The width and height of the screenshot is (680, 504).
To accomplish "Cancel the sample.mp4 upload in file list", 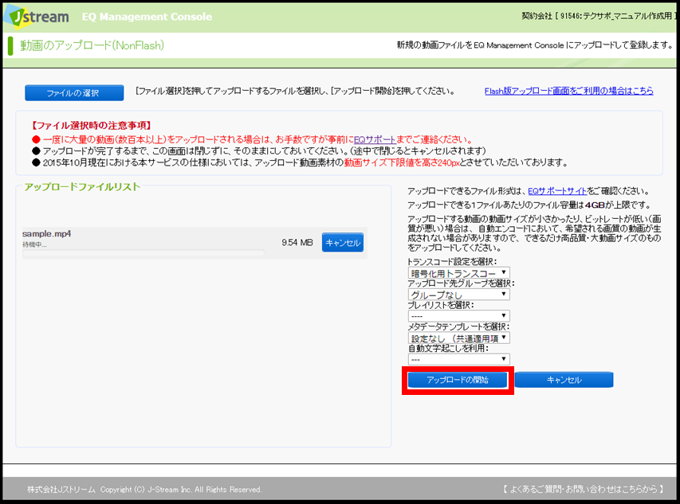I will [342, 243].
